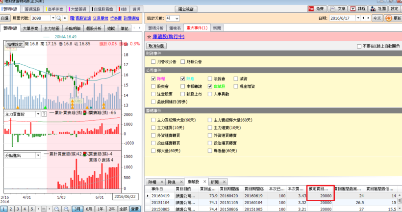This screenshot has width=402, height=212.
Task: Switch to the 大單券商 tab
Action: pos(31,28)
